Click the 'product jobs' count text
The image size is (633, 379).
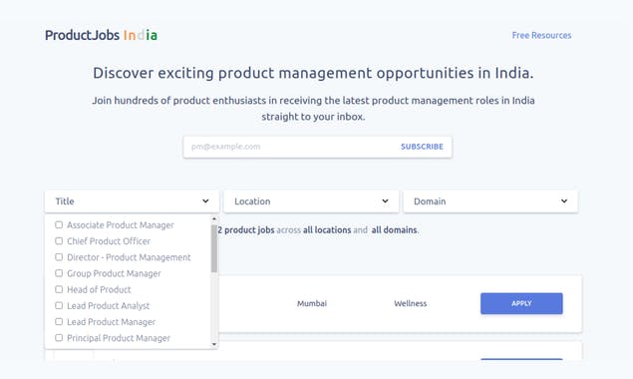click(x=246, y=230)
